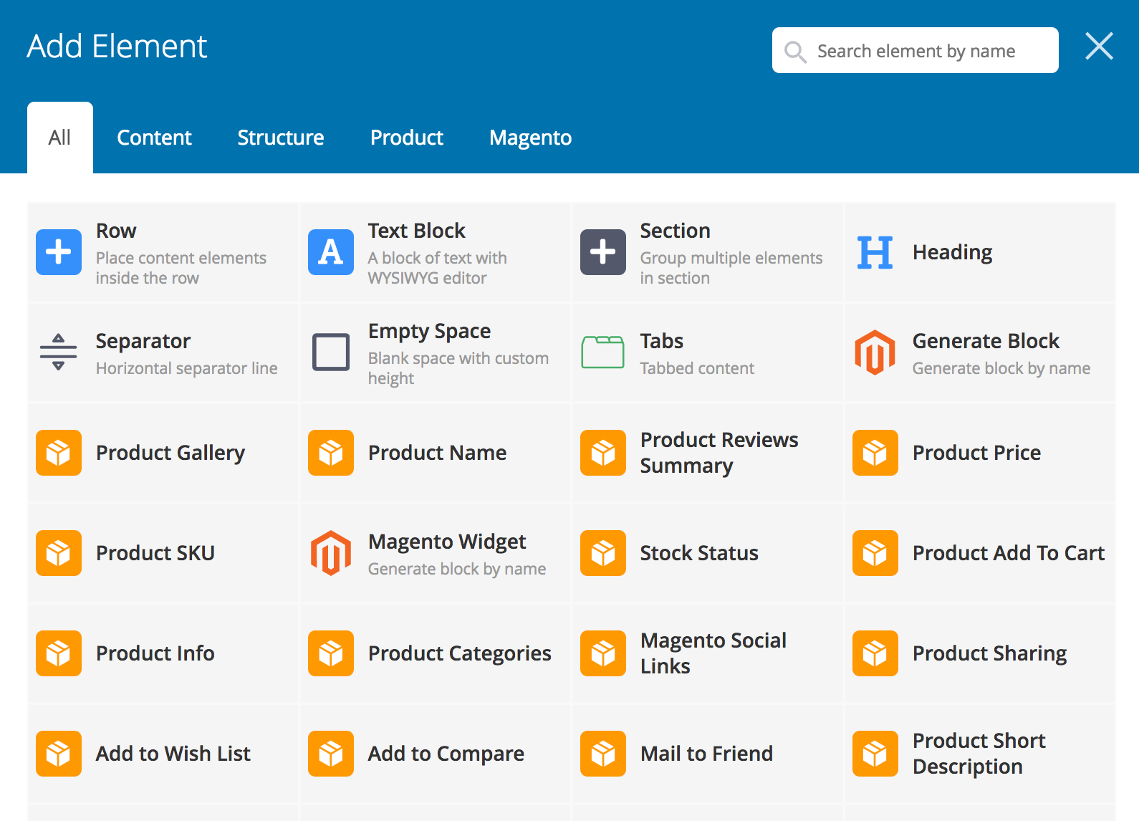1139x821 pixels.
Task: Focus the Search element by name field
Action: point(915,50)
